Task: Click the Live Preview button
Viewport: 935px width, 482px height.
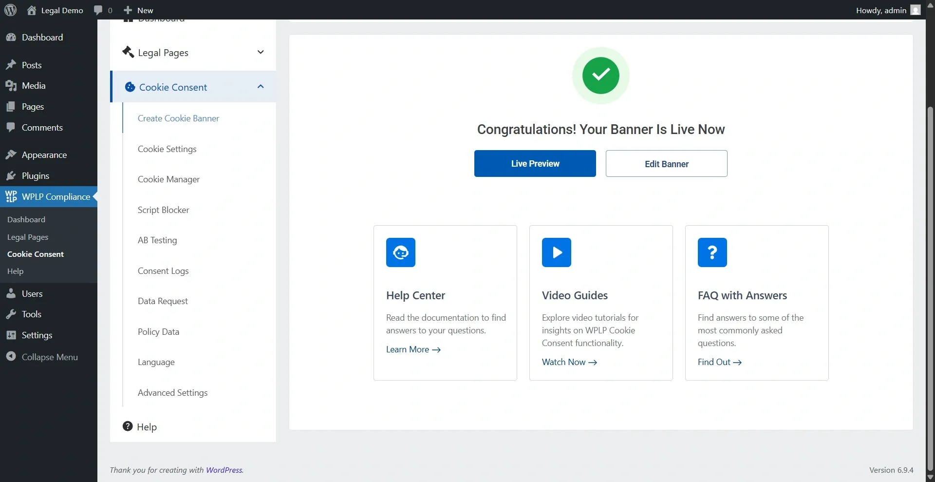Action: [535, 164]
